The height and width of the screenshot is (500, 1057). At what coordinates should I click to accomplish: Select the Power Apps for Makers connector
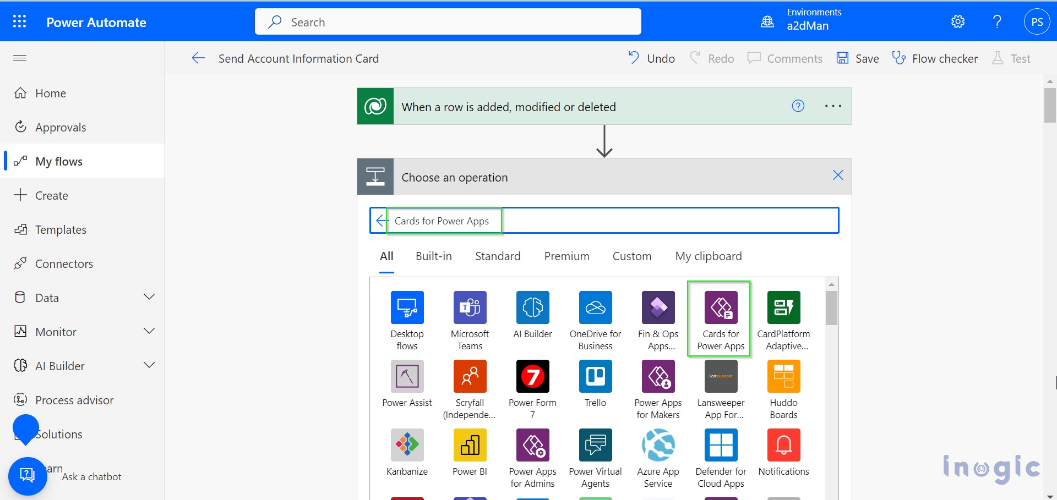pyautogui.click(x=658, y=389)
